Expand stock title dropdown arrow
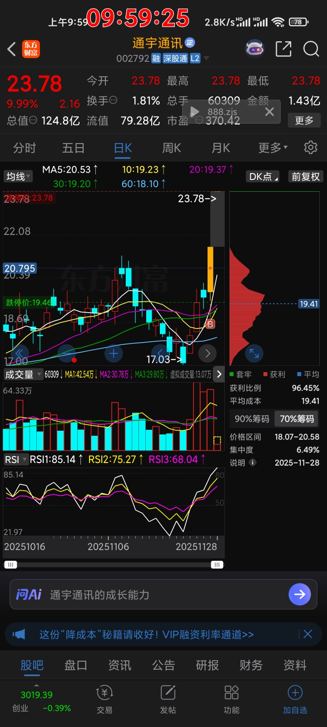Screen dimensions: 327x727 (206, 58)
